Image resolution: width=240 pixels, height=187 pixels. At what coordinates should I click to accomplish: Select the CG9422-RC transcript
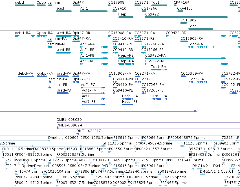coord(187,64)
